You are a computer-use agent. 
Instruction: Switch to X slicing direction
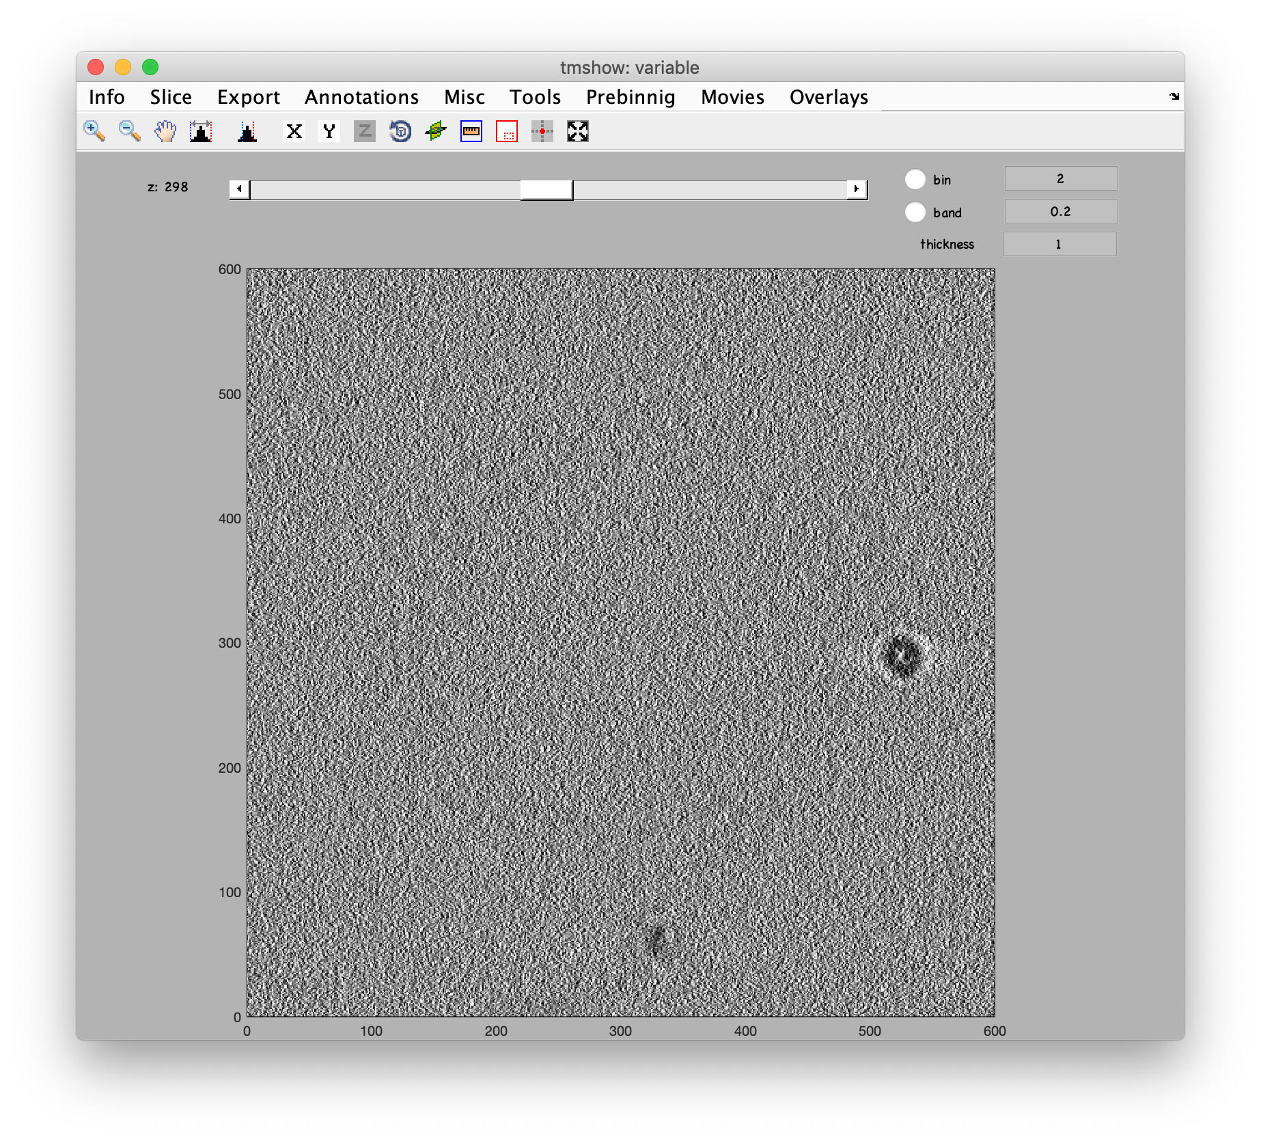pyautogui.click(x=294, y=131)
